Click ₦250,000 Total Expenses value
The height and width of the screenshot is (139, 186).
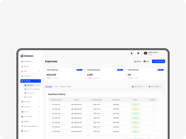point(51,75)
